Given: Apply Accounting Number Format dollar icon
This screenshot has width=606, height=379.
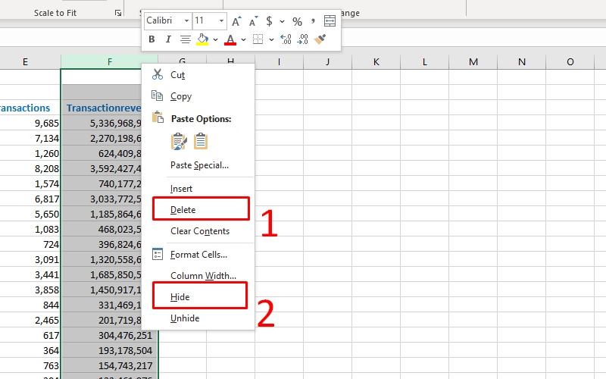Looking at the screenshot, I should 270,21.
